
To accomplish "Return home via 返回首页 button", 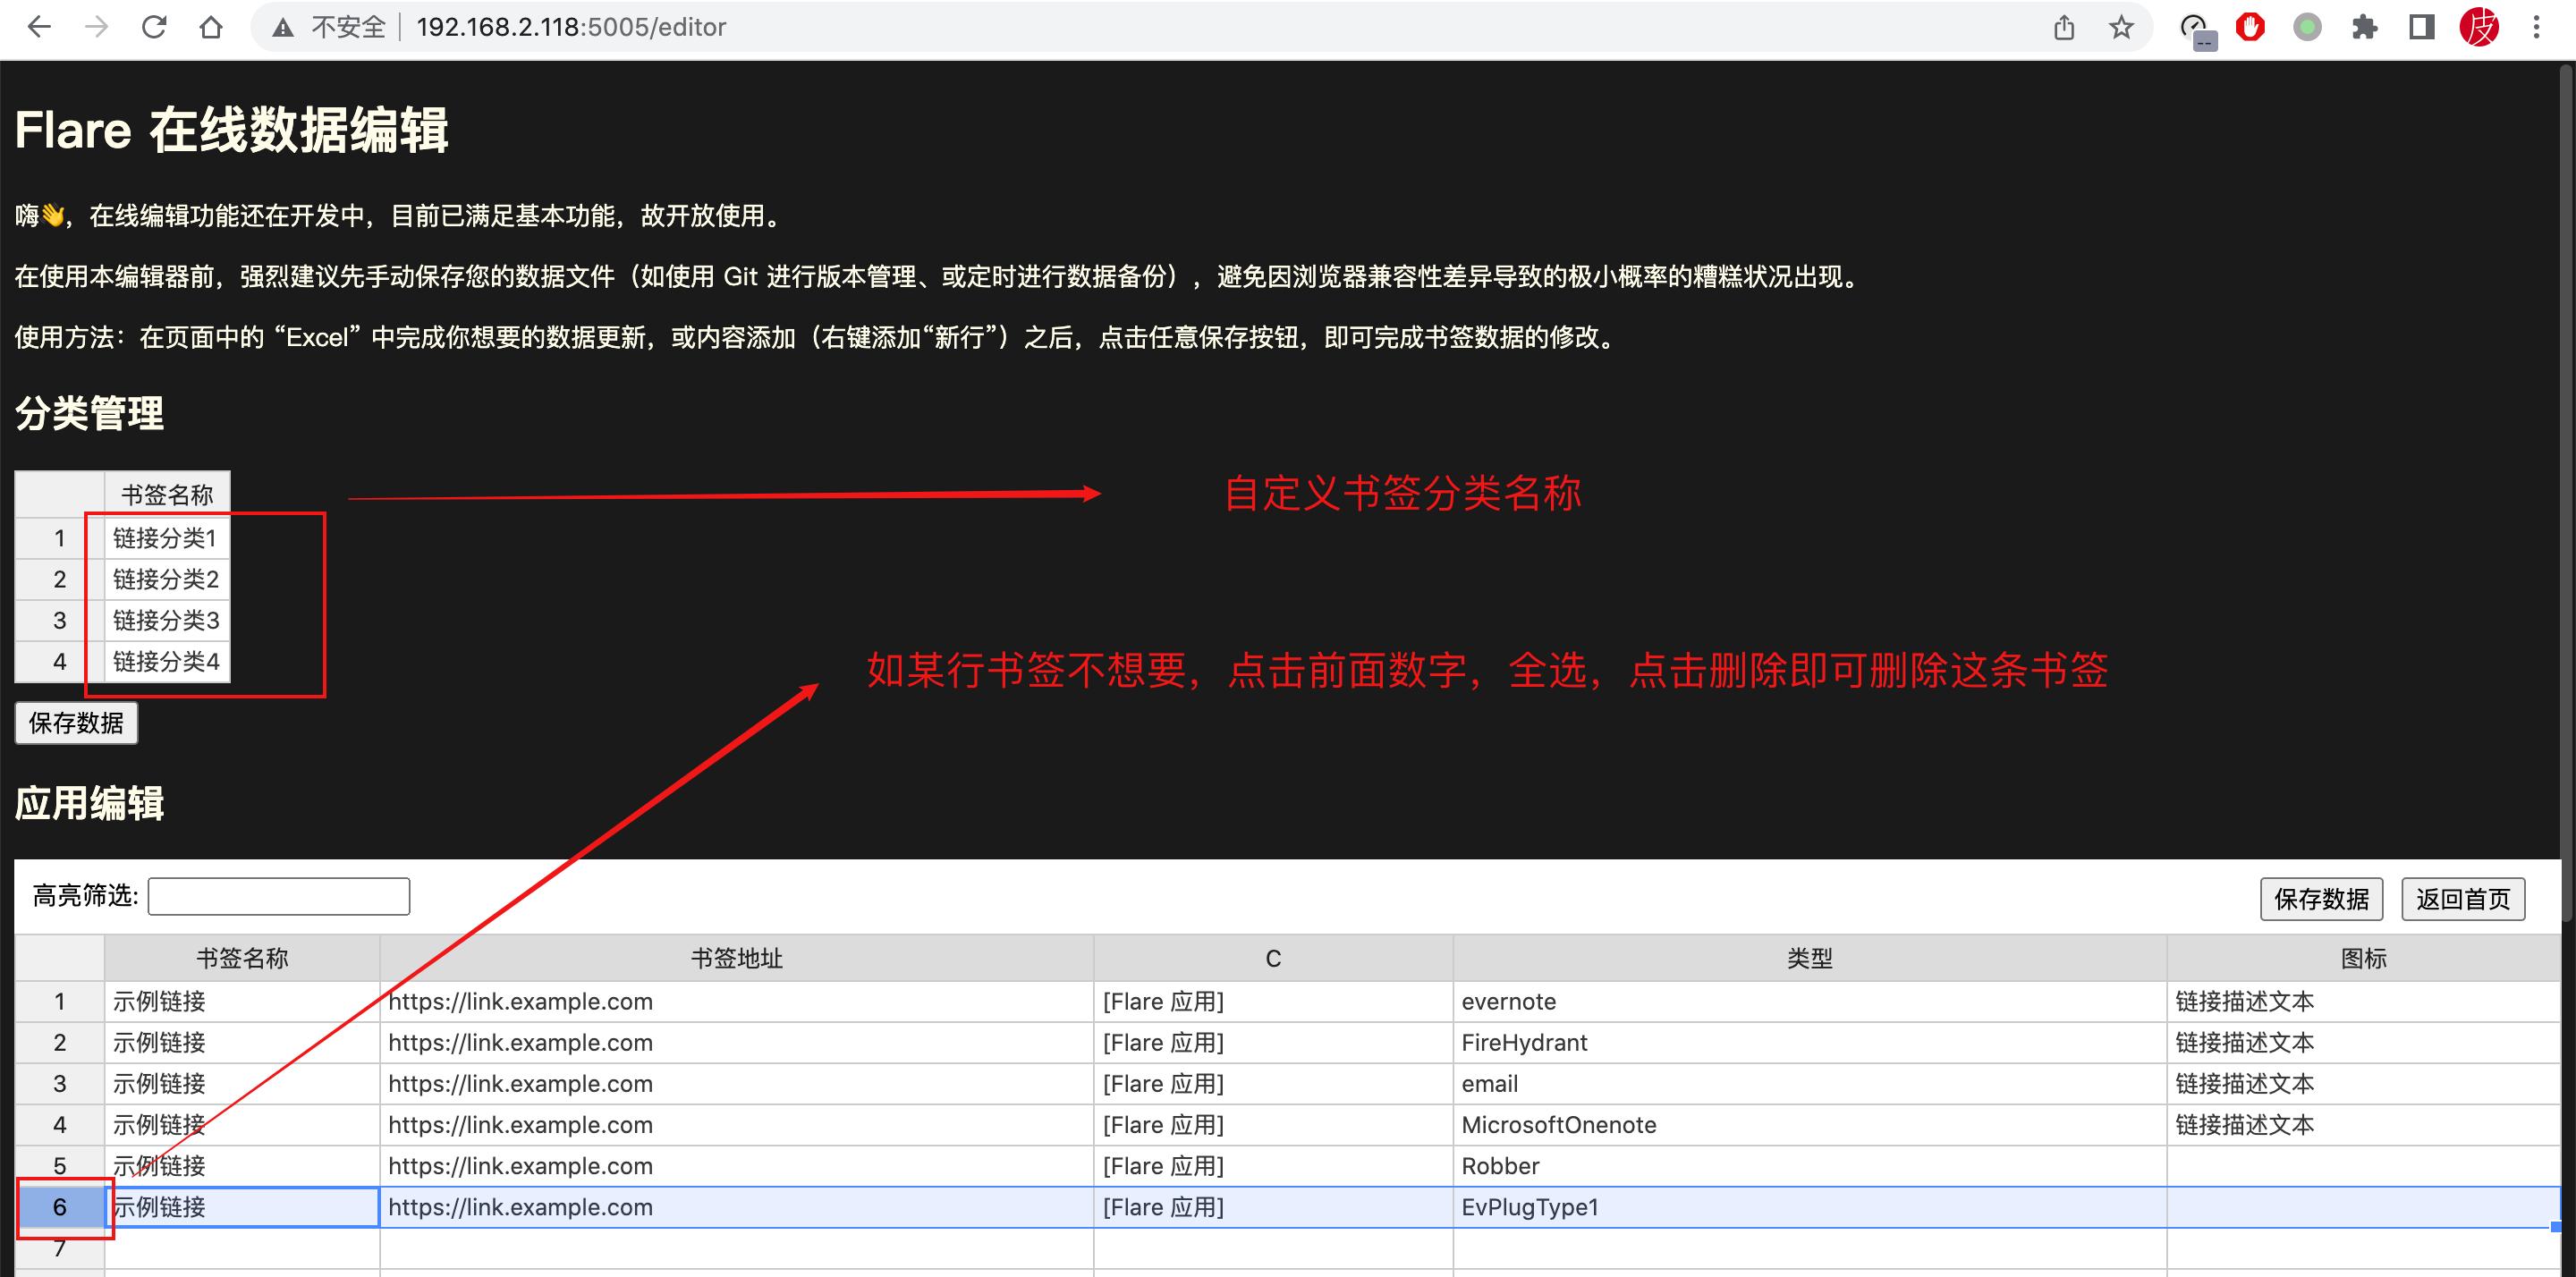I will point(2463,899).
